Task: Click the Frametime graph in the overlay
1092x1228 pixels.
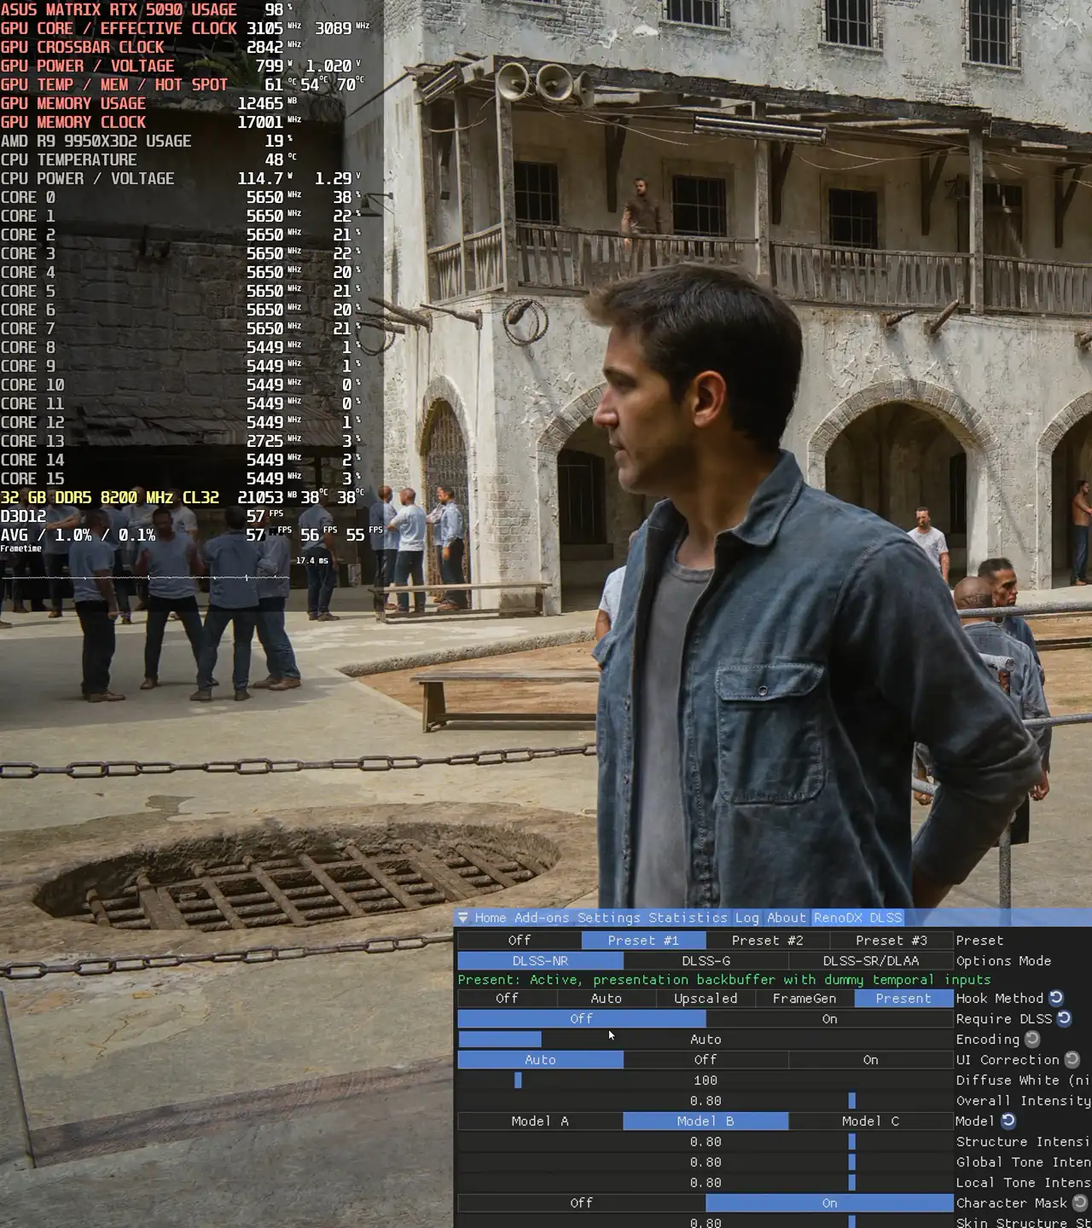Action: pos(145,577)
